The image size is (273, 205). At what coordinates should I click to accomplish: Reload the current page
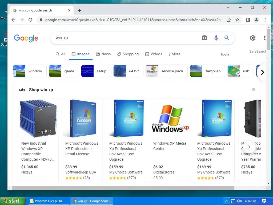(x=30, y=20)
